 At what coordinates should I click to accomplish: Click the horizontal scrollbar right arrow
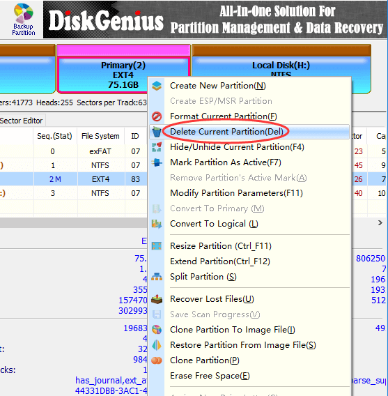point(380,223)
